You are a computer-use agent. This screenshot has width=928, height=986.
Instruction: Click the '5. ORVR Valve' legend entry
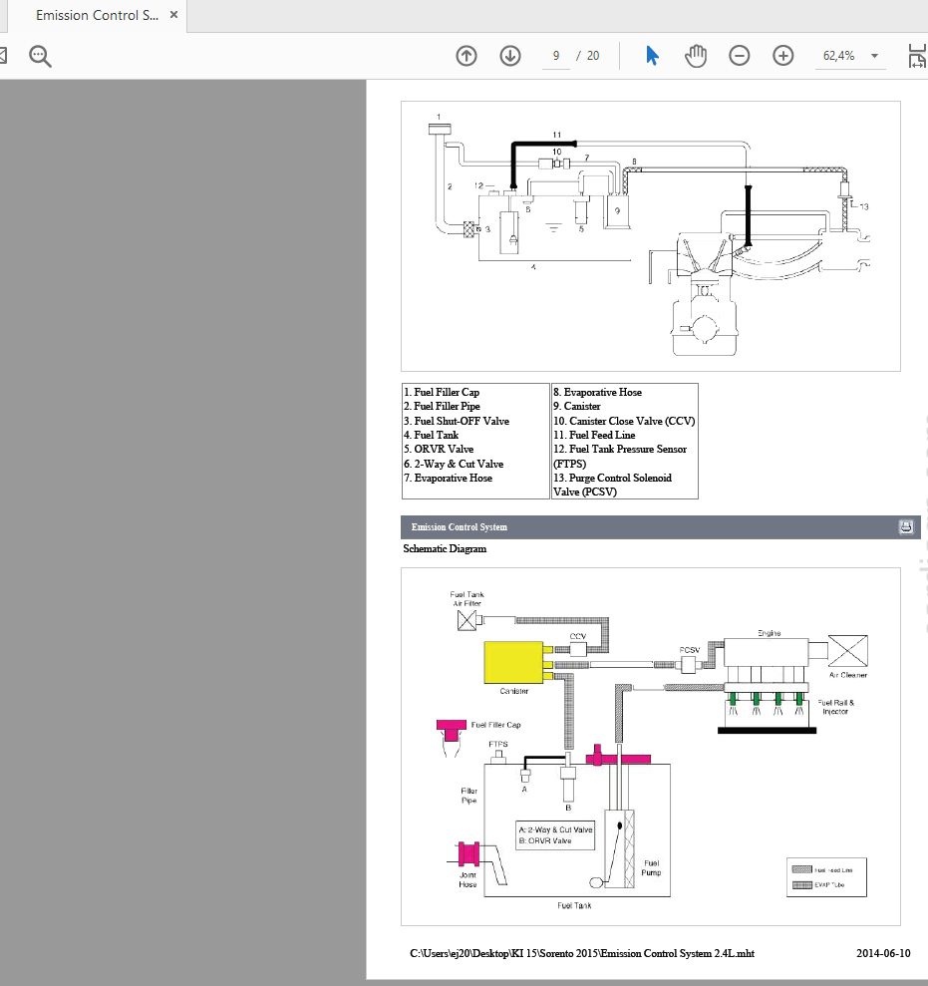pos(439,449)
